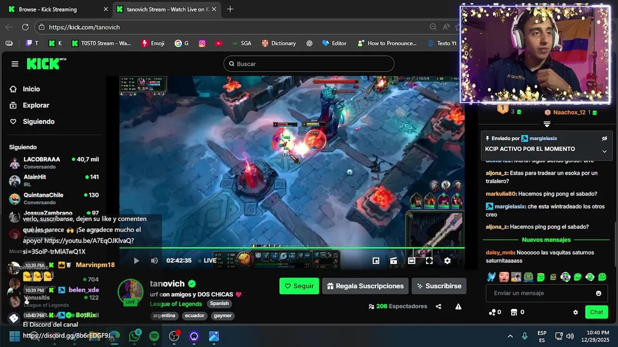
Task: Select the ecuador tag
Action: pyautogui.click(x=195, y=316)
